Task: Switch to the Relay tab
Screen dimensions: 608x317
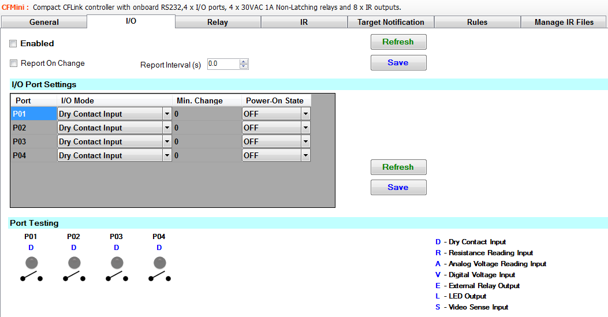Action: click(218, 23)
